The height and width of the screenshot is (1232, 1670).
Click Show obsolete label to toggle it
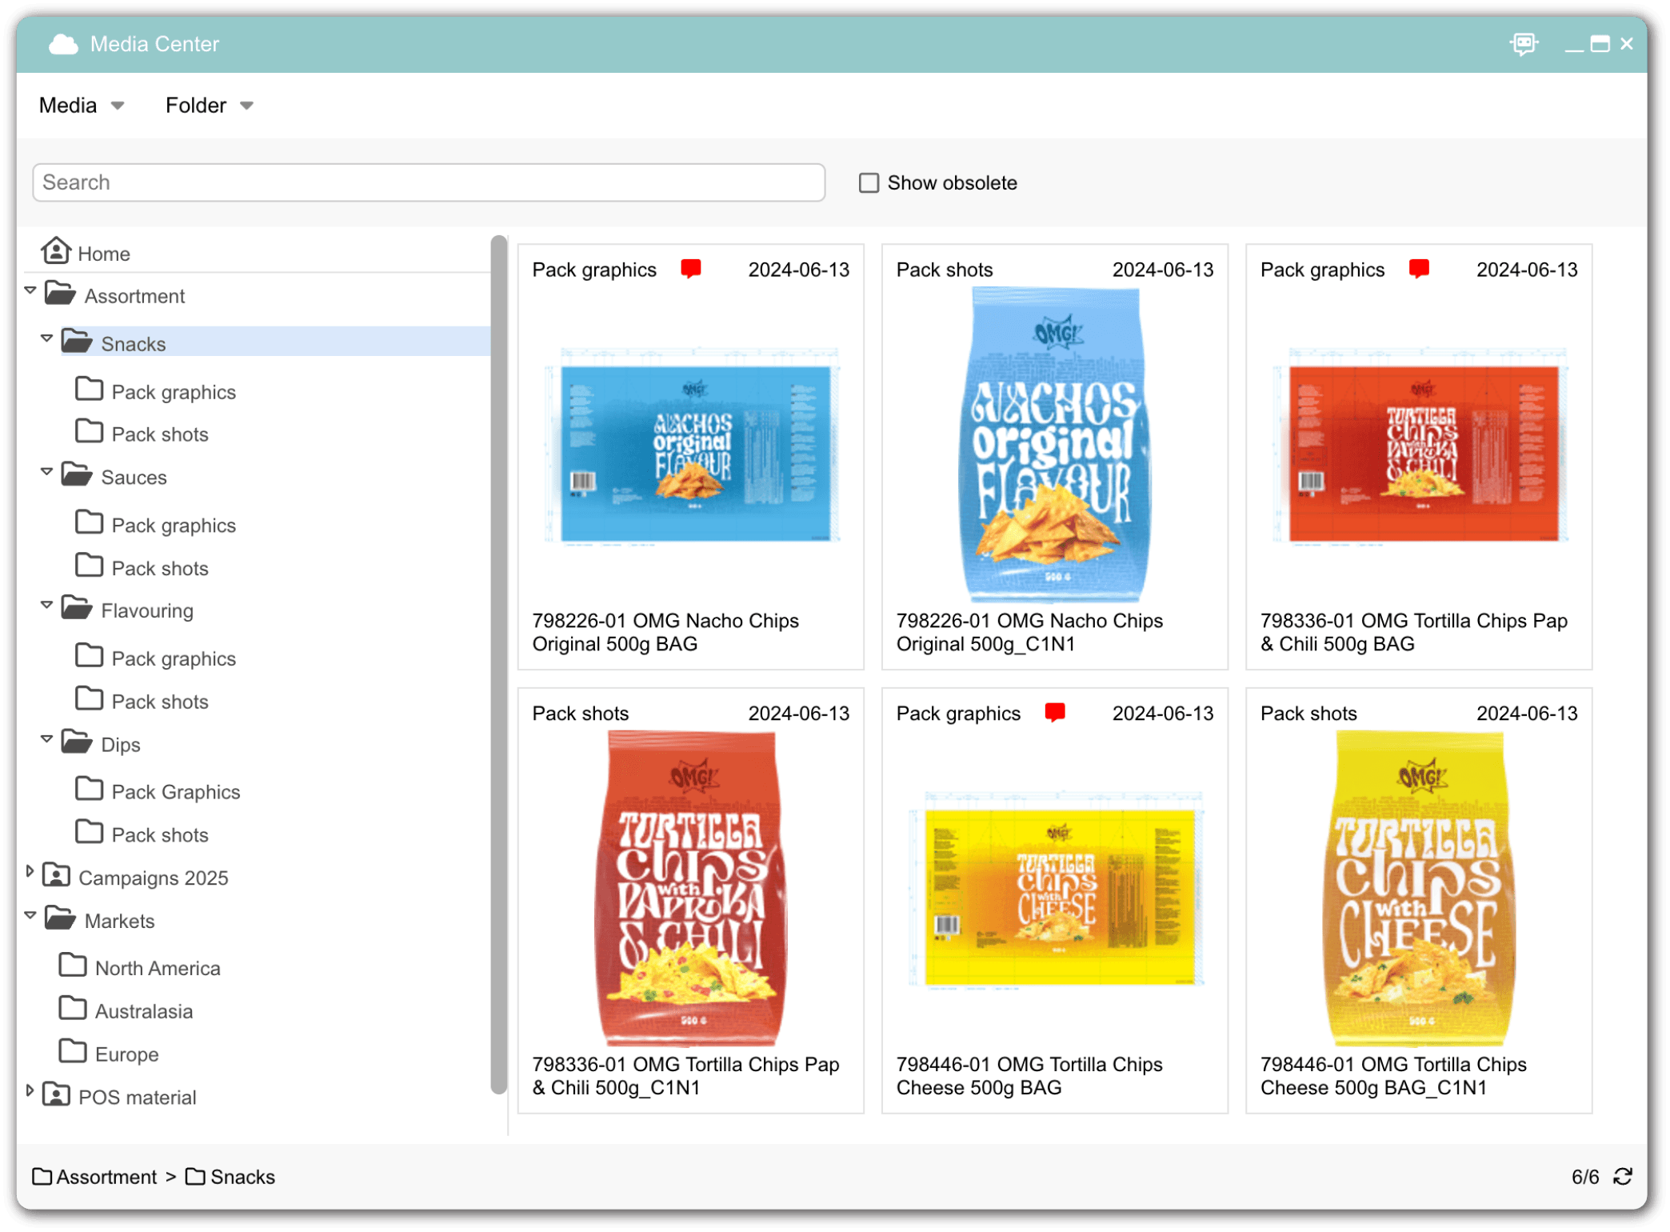click(952, 182)
